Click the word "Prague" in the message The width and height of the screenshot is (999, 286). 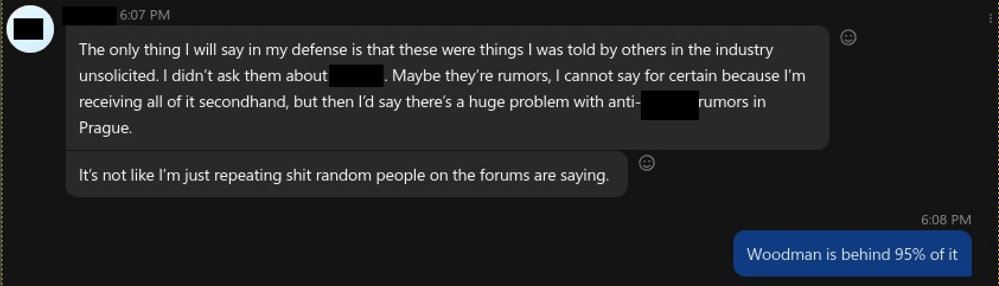pos(104,128)
